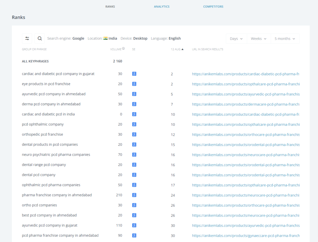Click Google icon for pcd ophthalmic company
The image size is (318, 242).
pyautogui.click(x=134, y=124)
